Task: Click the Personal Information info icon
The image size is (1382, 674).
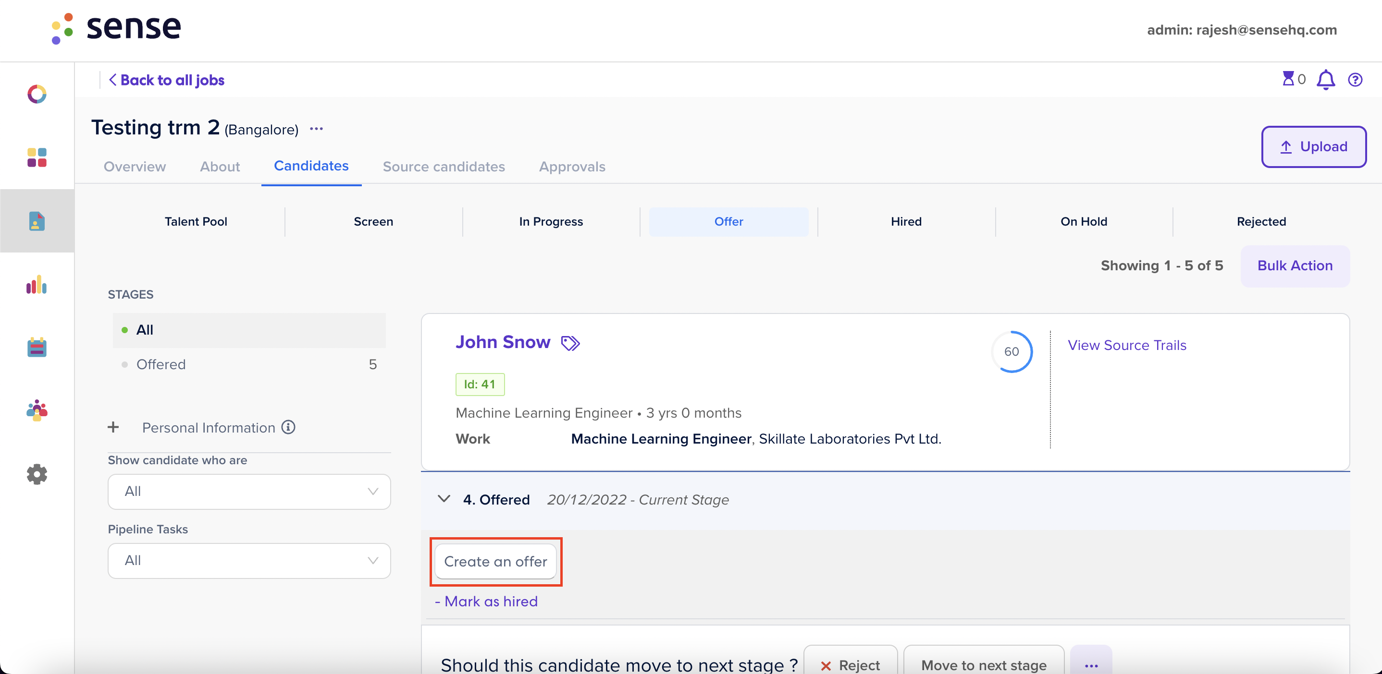Action: point(289,427)
